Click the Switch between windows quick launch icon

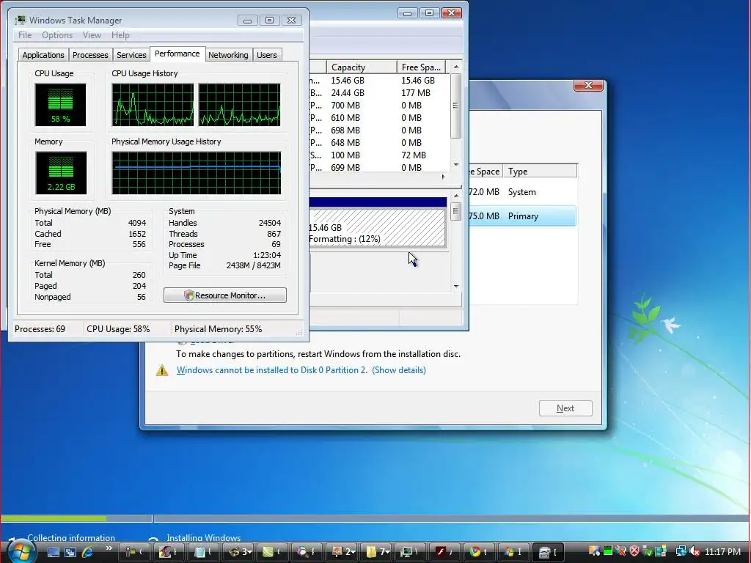pos(70,552)
